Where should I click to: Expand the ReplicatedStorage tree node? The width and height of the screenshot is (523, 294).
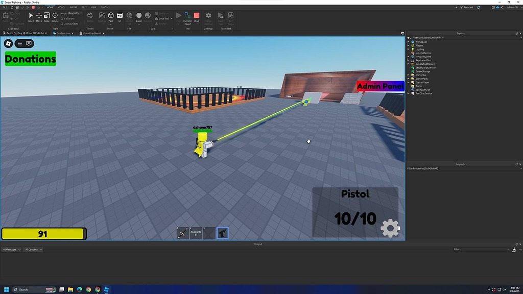[408, 64]
